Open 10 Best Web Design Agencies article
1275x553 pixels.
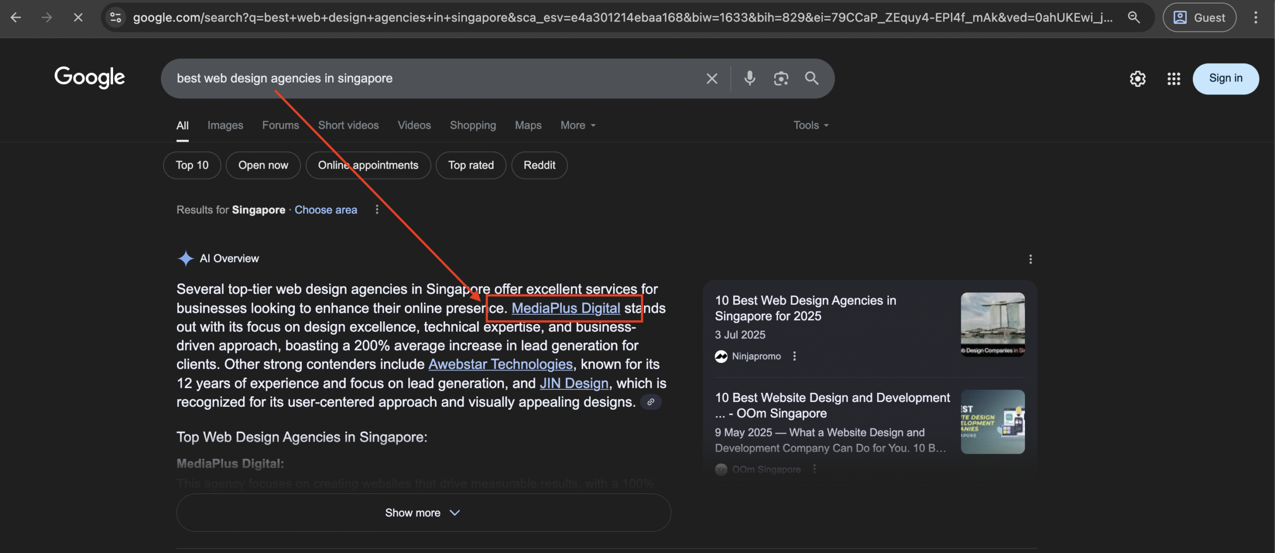coord(805,308)
